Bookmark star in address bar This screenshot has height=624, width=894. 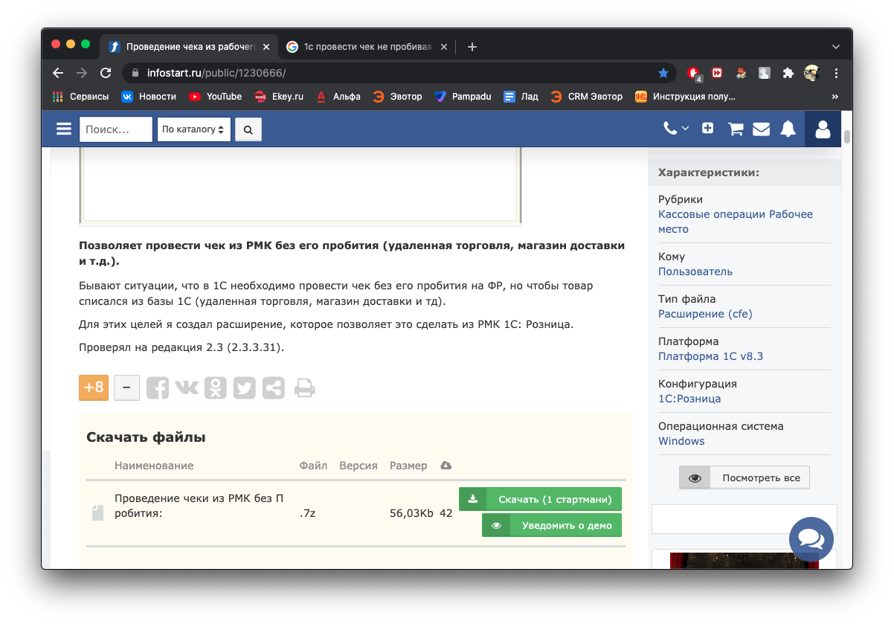click(x=663, y=73)
